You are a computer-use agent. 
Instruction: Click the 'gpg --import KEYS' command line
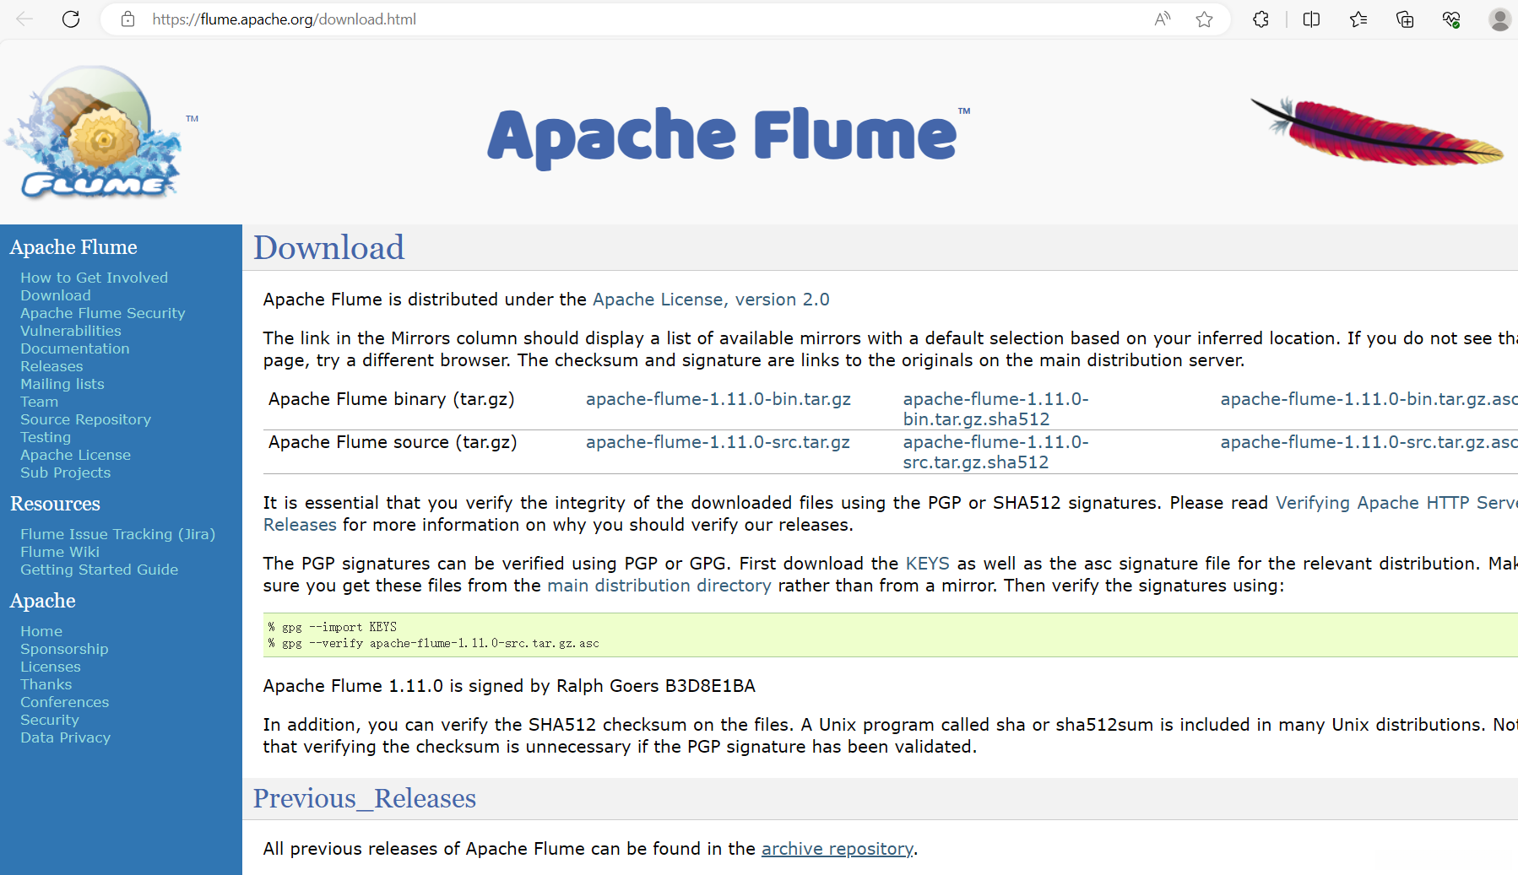333,627
